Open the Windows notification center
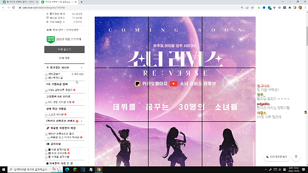 point(303,170)
